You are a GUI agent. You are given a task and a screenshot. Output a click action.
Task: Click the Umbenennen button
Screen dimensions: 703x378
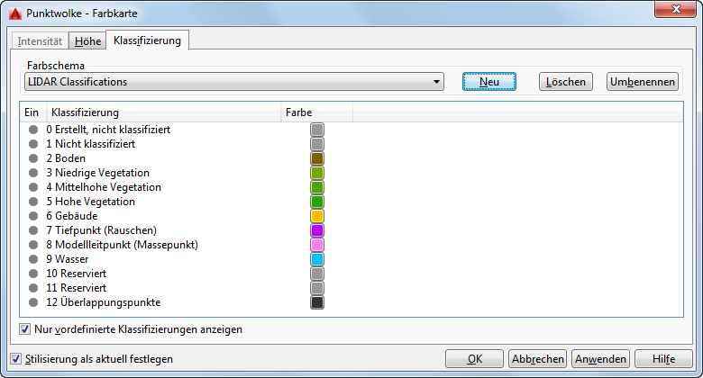point(642,82)
